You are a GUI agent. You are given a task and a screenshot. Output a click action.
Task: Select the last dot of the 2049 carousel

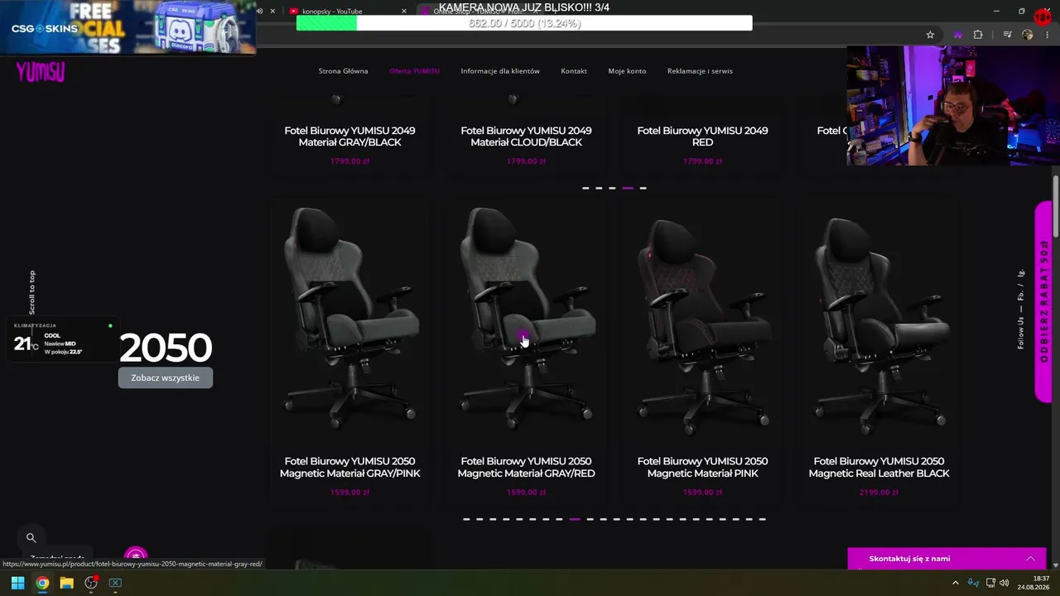coord(643,188)
